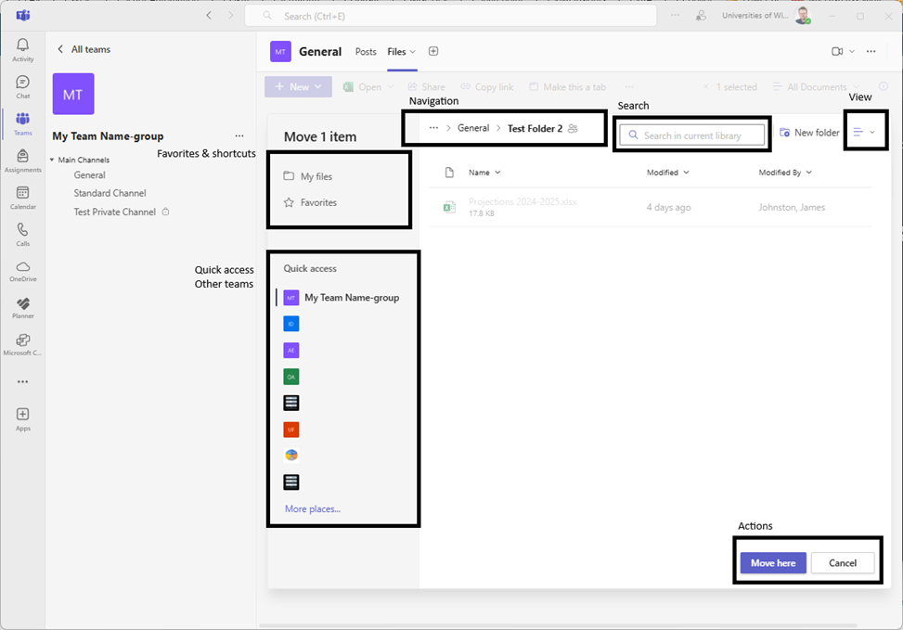Open OneDrive from the left rail

coord(22,270)
